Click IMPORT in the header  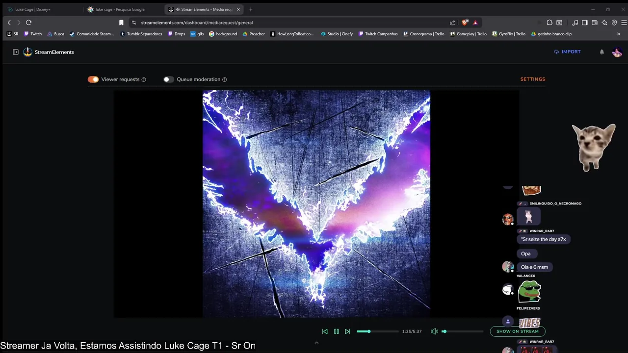click(567, 51)
